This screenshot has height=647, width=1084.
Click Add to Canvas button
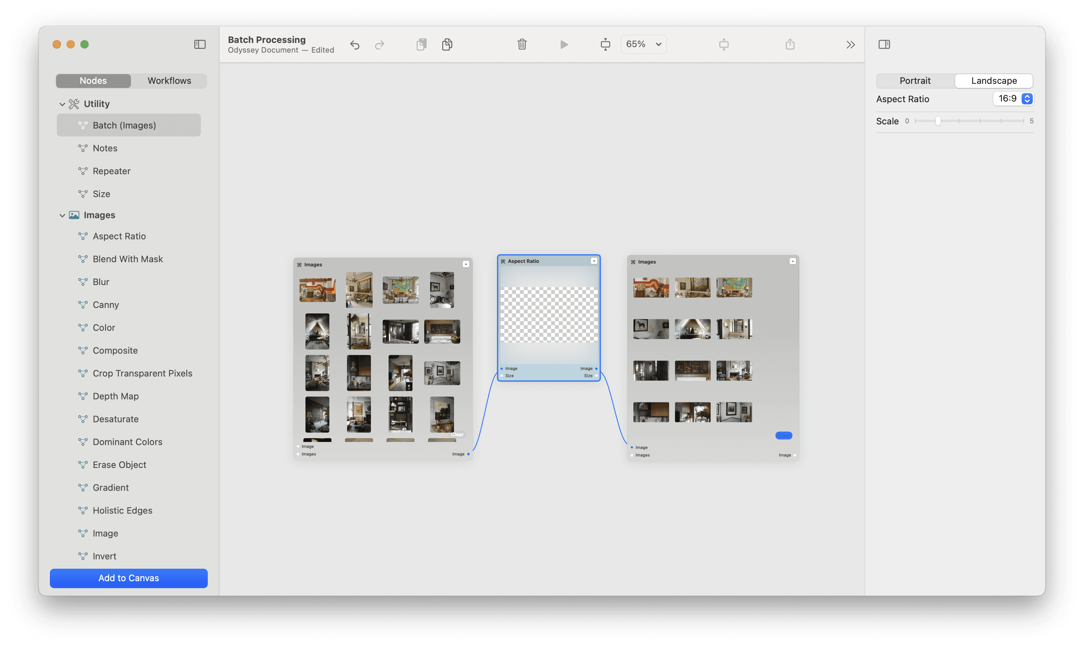tap(128, 578)
